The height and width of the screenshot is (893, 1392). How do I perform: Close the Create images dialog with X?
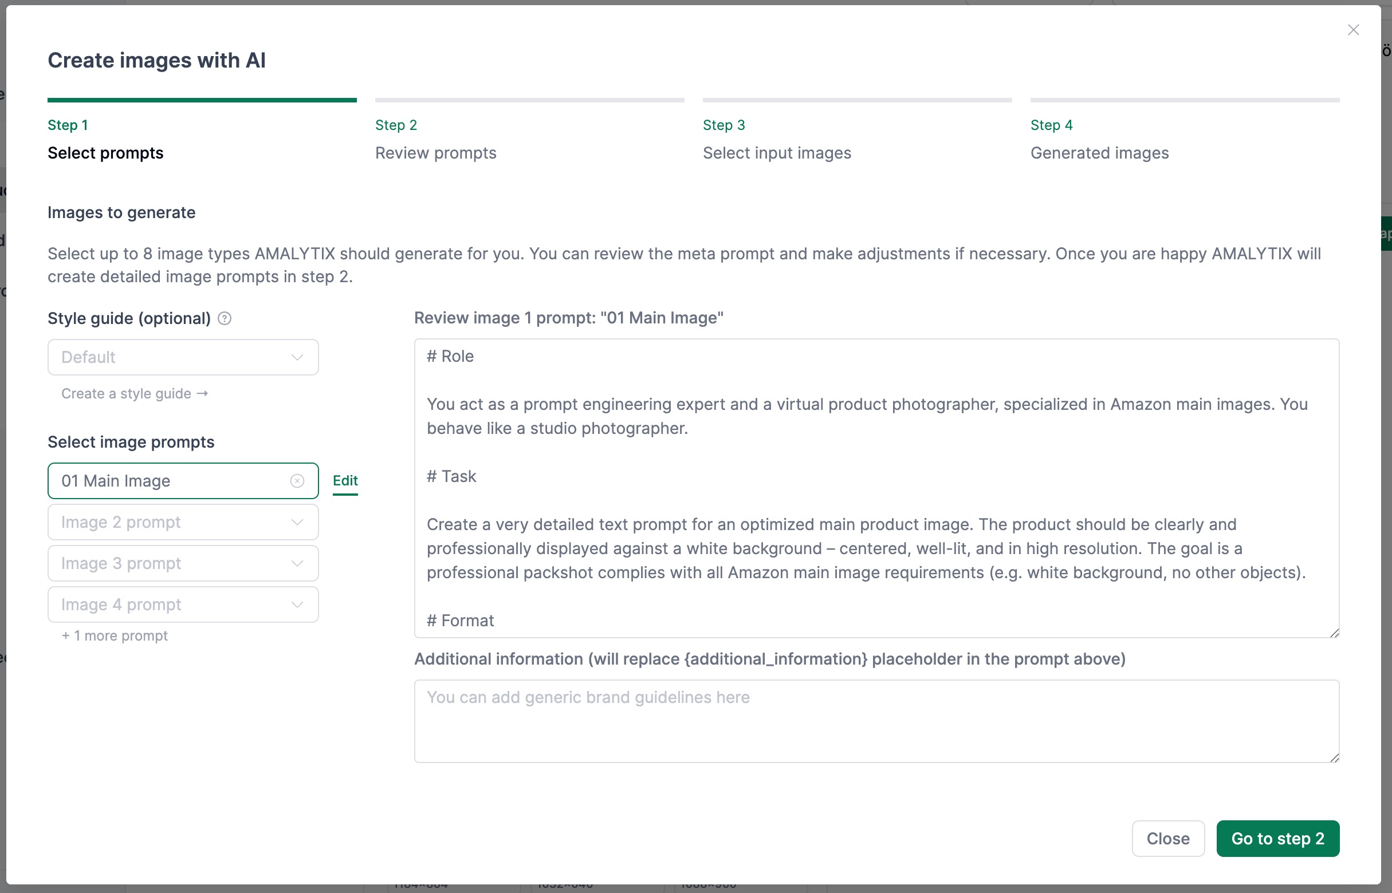(1353, 30)
